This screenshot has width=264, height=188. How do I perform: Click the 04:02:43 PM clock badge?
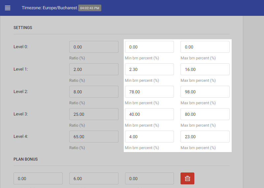tap(90, 8)
